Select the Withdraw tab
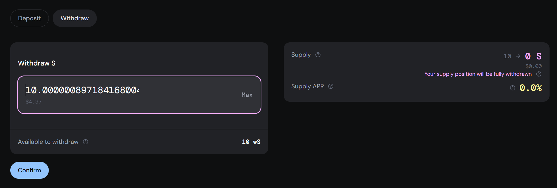 (x=74, y=18)
